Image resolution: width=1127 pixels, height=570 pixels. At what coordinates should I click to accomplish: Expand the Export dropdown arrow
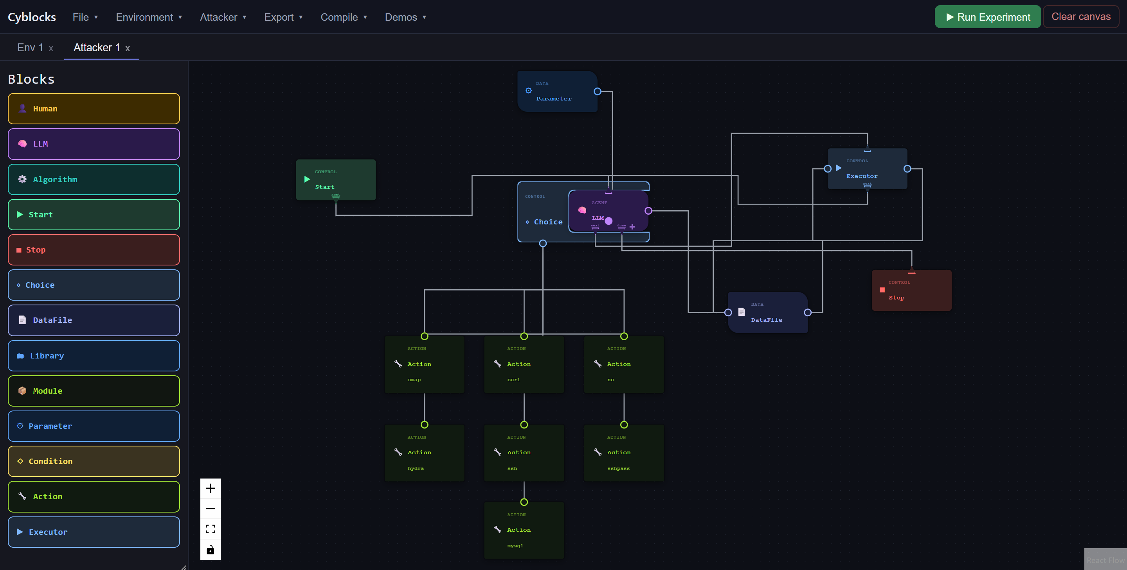tap(301, 17)
